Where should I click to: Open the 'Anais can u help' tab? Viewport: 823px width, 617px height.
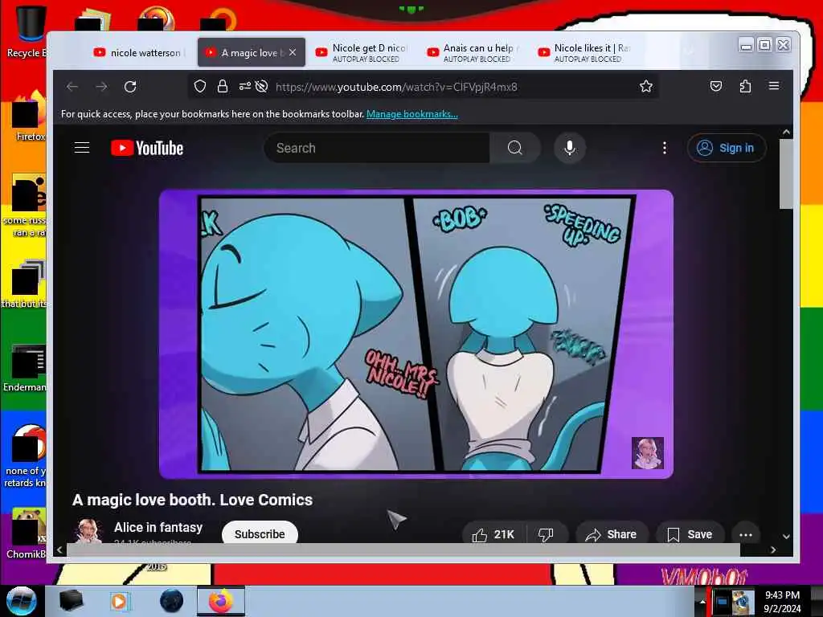(x=473, y=52)
